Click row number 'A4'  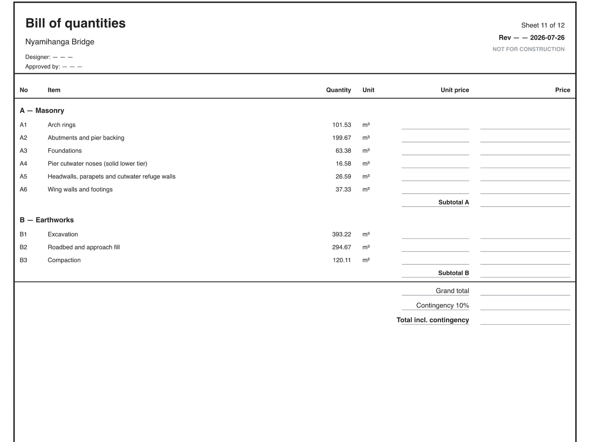[23, 164]
